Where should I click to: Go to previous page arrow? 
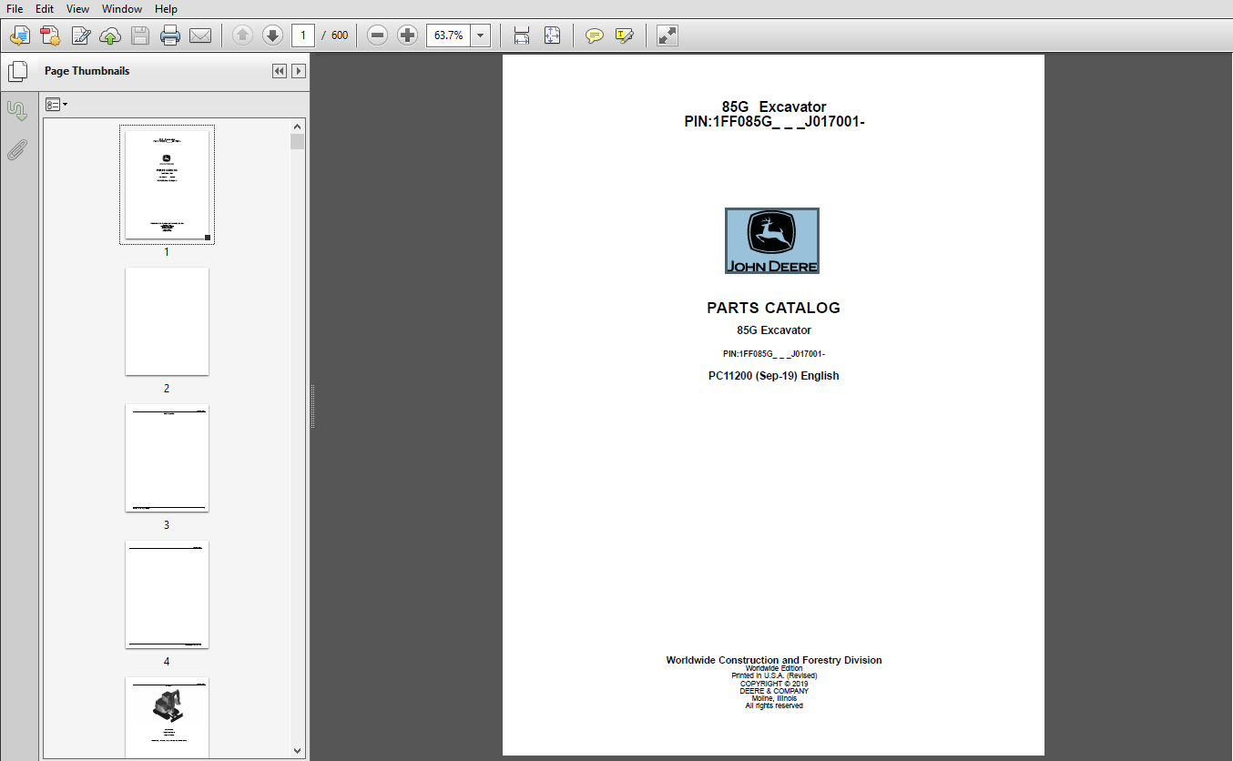[x=242, y=36]
